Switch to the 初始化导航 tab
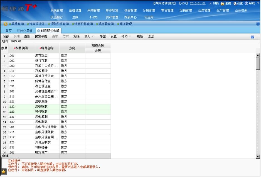This screenshot has width=261, height=177. [x=24, y=31]
